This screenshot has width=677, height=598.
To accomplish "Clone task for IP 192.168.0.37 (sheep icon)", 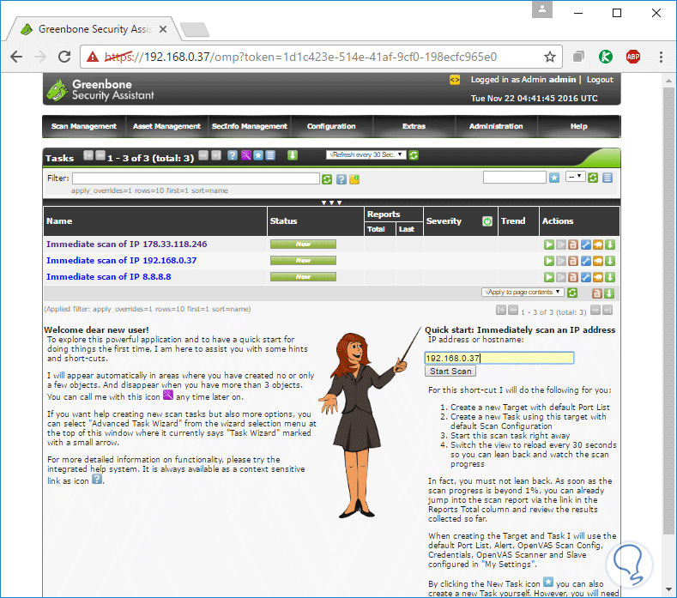I will (x=598, y=261).
